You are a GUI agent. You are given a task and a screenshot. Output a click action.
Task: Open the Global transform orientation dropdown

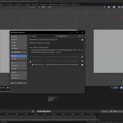[x=33, y=7]
